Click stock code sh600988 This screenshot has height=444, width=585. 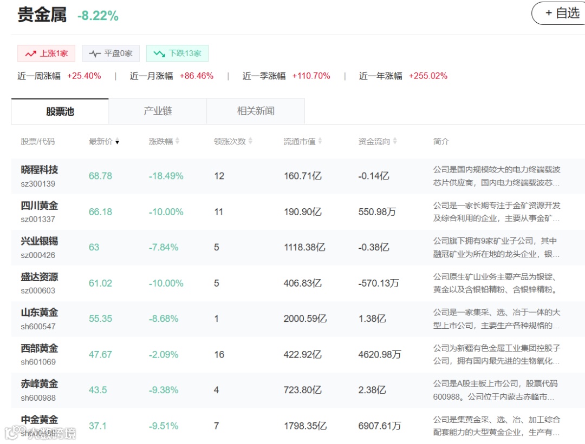(38, 398)
